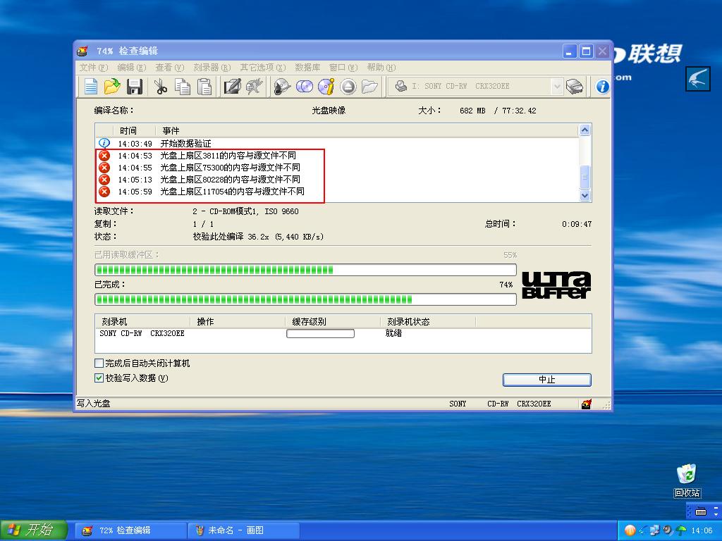Screen dimensions: 722x541
Task: Click the grayed folder browser icon
Action: tap(369, 86)
